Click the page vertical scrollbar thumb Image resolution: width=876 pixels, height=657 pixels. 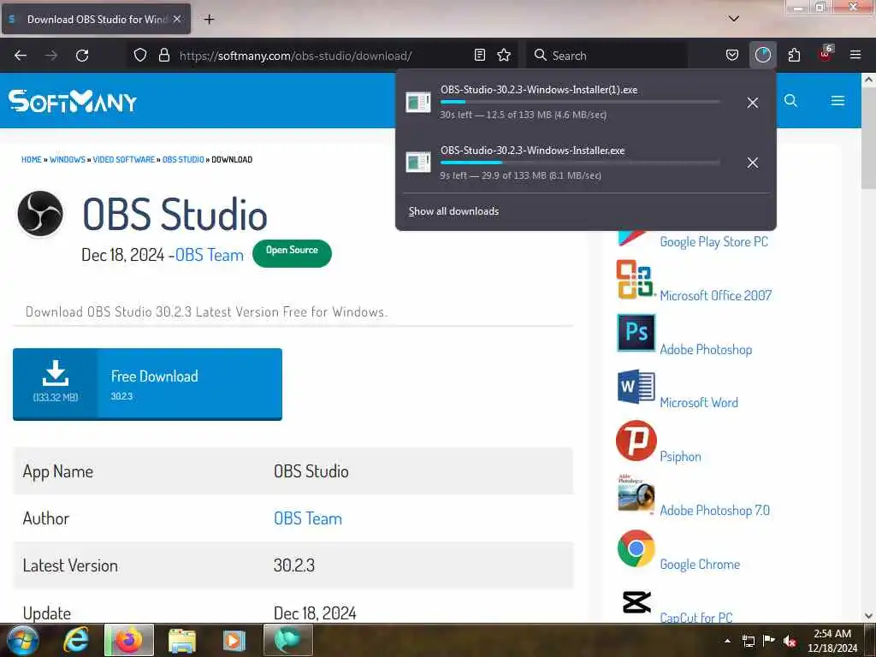(x=868, y=138)
